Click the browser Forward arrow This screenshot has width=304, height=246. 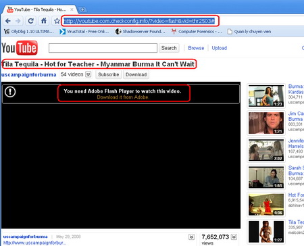tap(18, 21)
